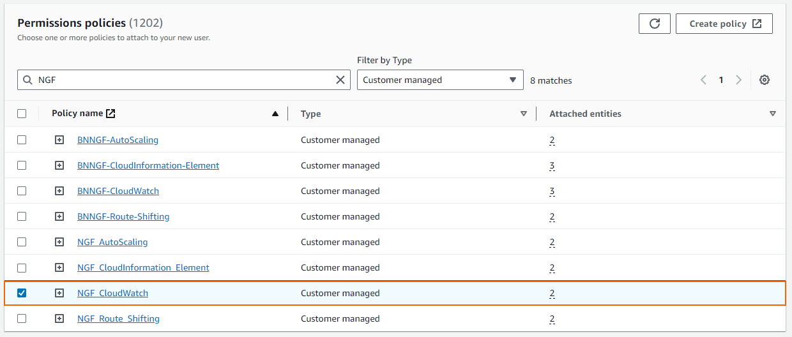Click Customer managed type of NGF_Route_Shifting
The image size is (792, 337).
pyautogui.click(x=340, y=318)
